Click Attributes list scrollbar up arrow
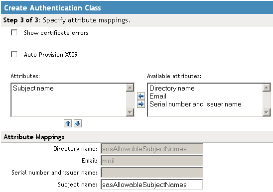Screen dimensions: 273x192 [x=130, y=88]
